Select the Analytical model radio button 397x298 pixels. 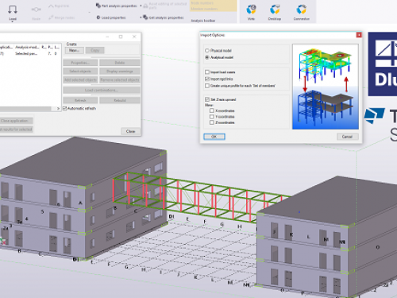coord(207,57)
